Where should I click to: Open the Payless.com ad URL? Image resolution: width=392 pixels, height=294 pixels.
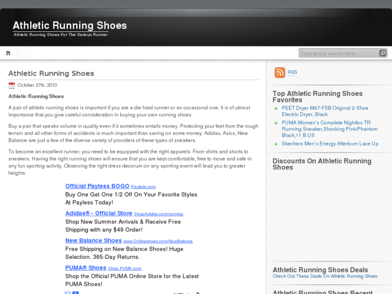[x=143, y=187]
